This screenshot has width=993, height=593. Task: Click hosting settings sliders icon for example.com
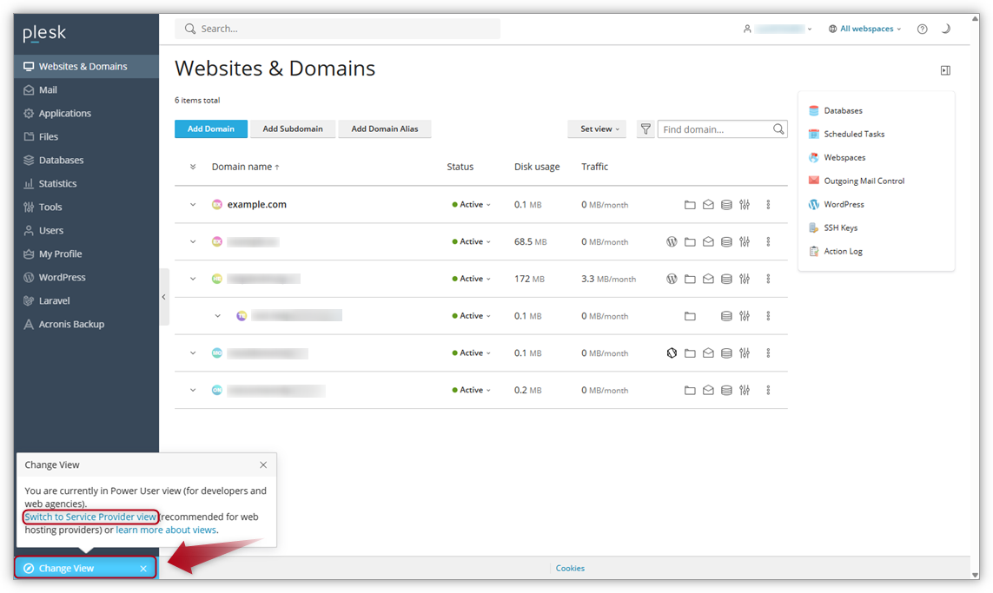click(x=745, y=205)
